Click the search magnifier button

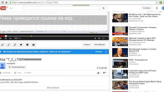click(103, 8)
